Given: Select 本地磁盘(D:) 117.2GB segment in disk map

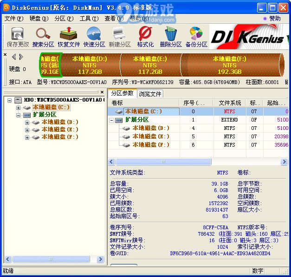Looking at the screenshot, I should 90,65.
